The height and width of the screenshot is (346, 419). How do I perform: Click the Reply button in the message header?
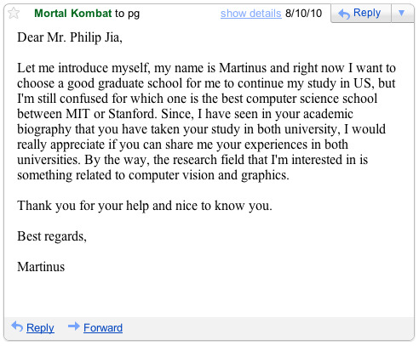click(x=361, y=13)
